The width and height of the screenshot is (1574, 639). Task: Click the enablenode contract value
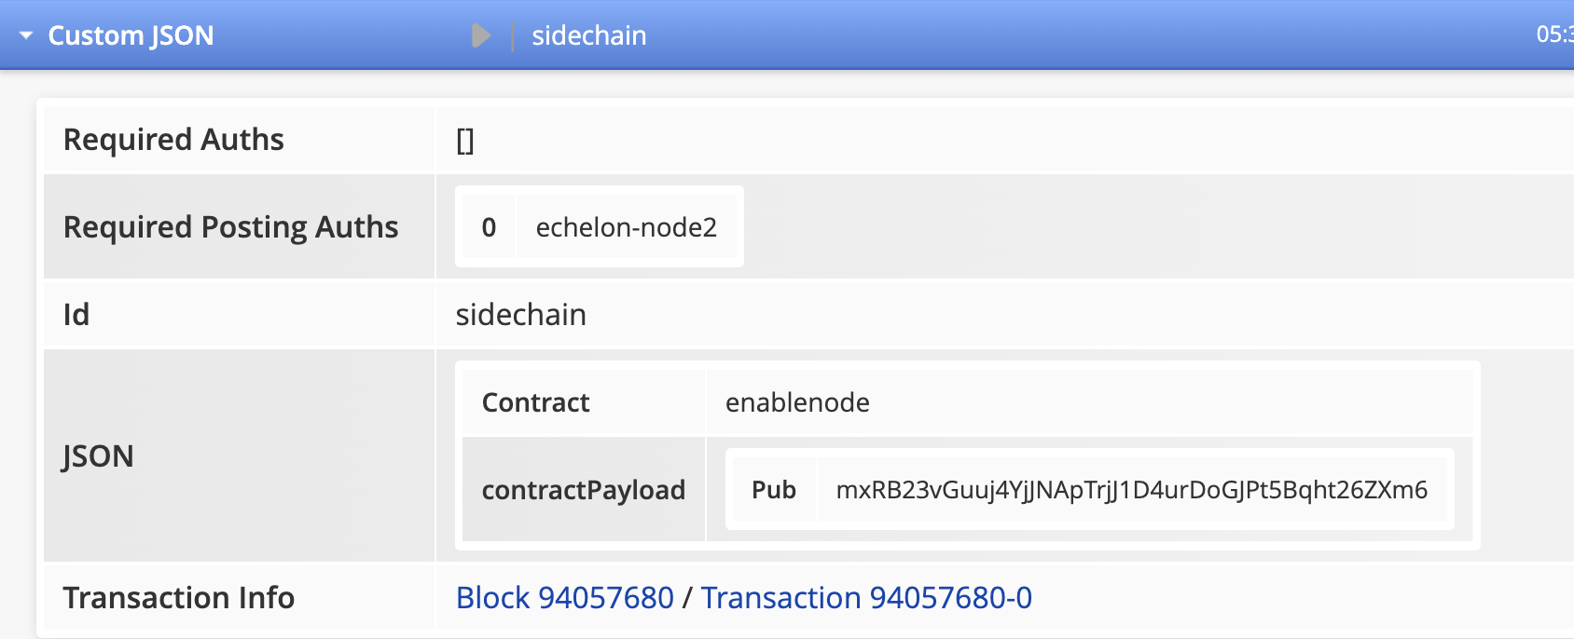coord(797,402)
